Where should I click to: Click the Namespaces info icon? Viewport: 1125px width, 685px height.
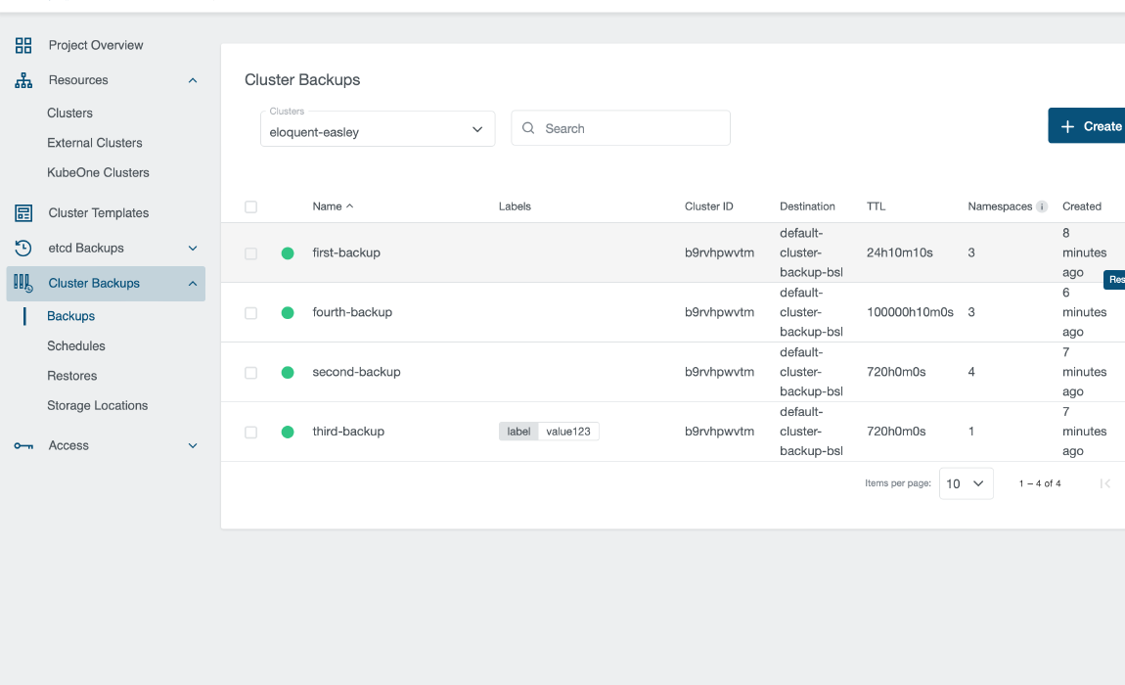1042,206
